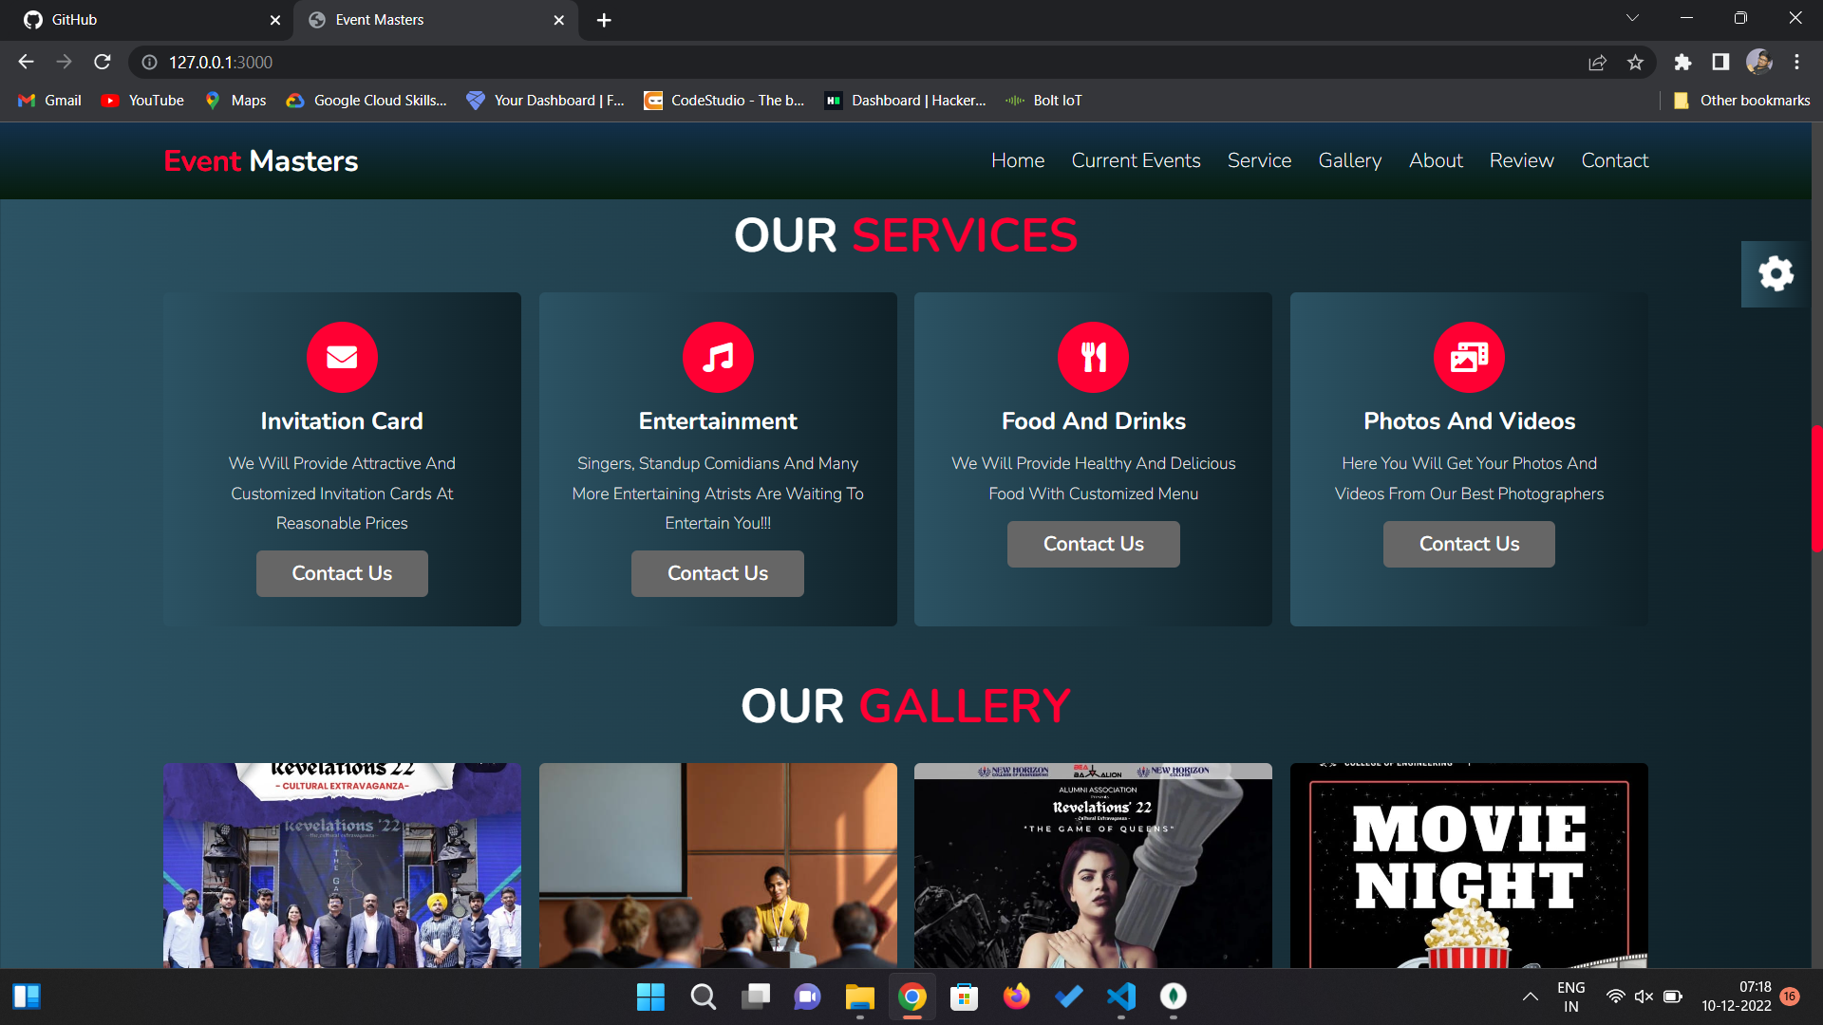1823x1025 pixels.
Task: Show hidden system tray icons
Action: coord(1530,997)
